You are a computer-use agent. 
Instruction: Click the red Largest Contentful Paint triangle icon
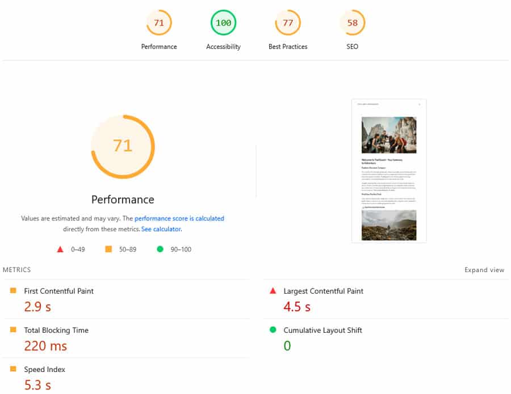274,291
